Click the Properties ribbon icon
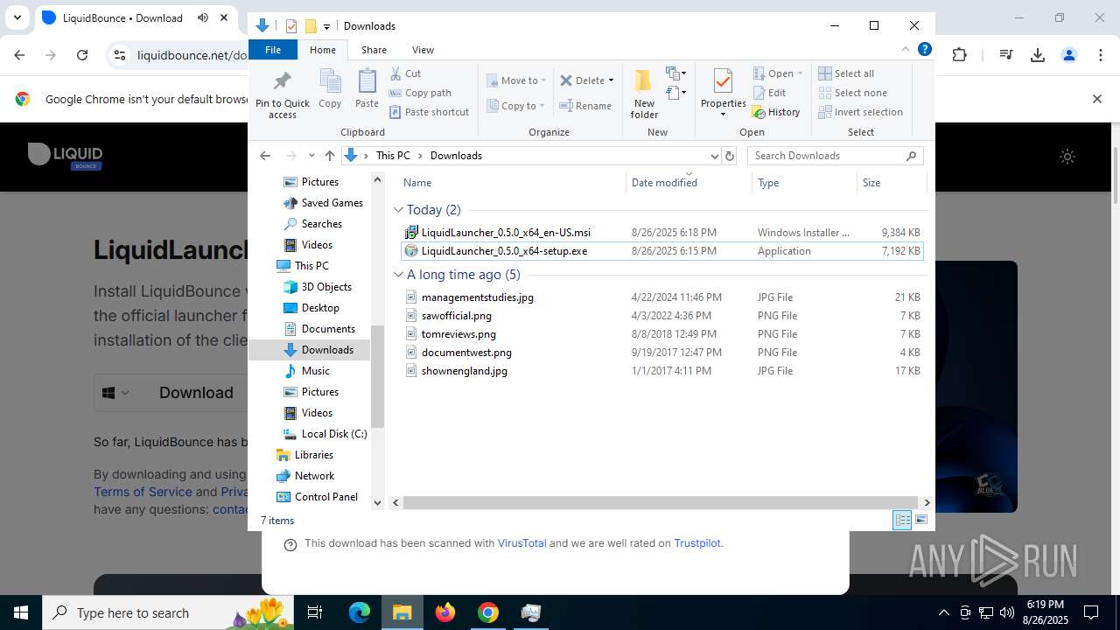This screenshot has width=1120, height=630. [x=723, y=93]
